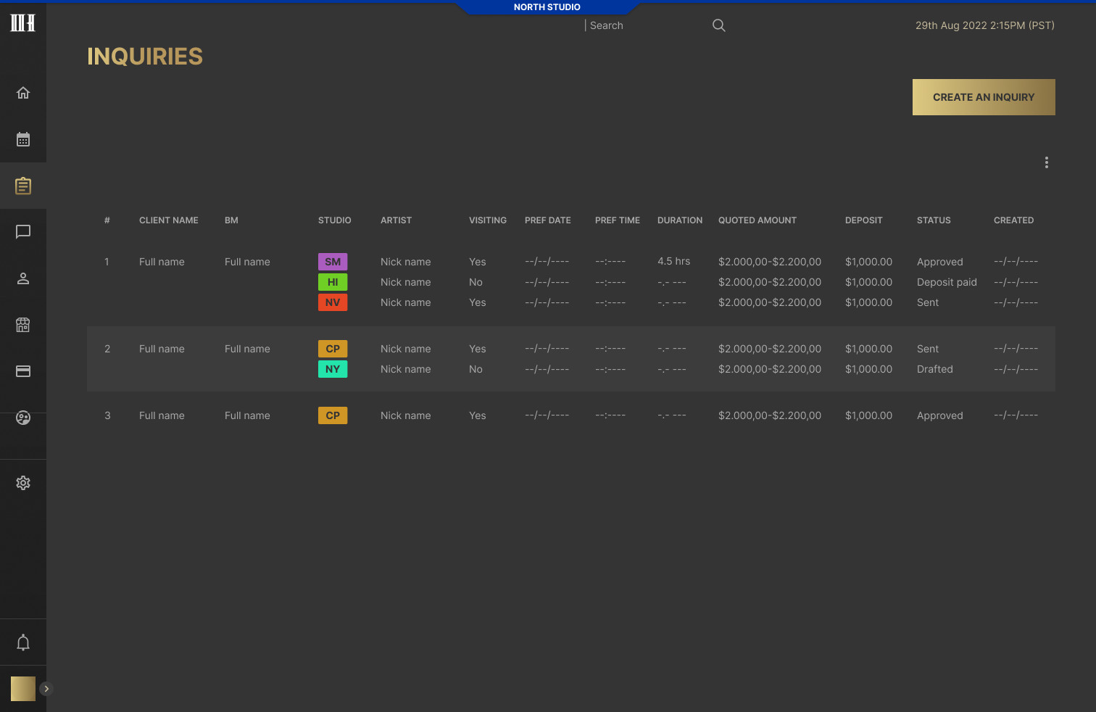The width and height of the screenshot is (1096, 712).
Task: Click the Duration column header
Action: coord(680,220)
